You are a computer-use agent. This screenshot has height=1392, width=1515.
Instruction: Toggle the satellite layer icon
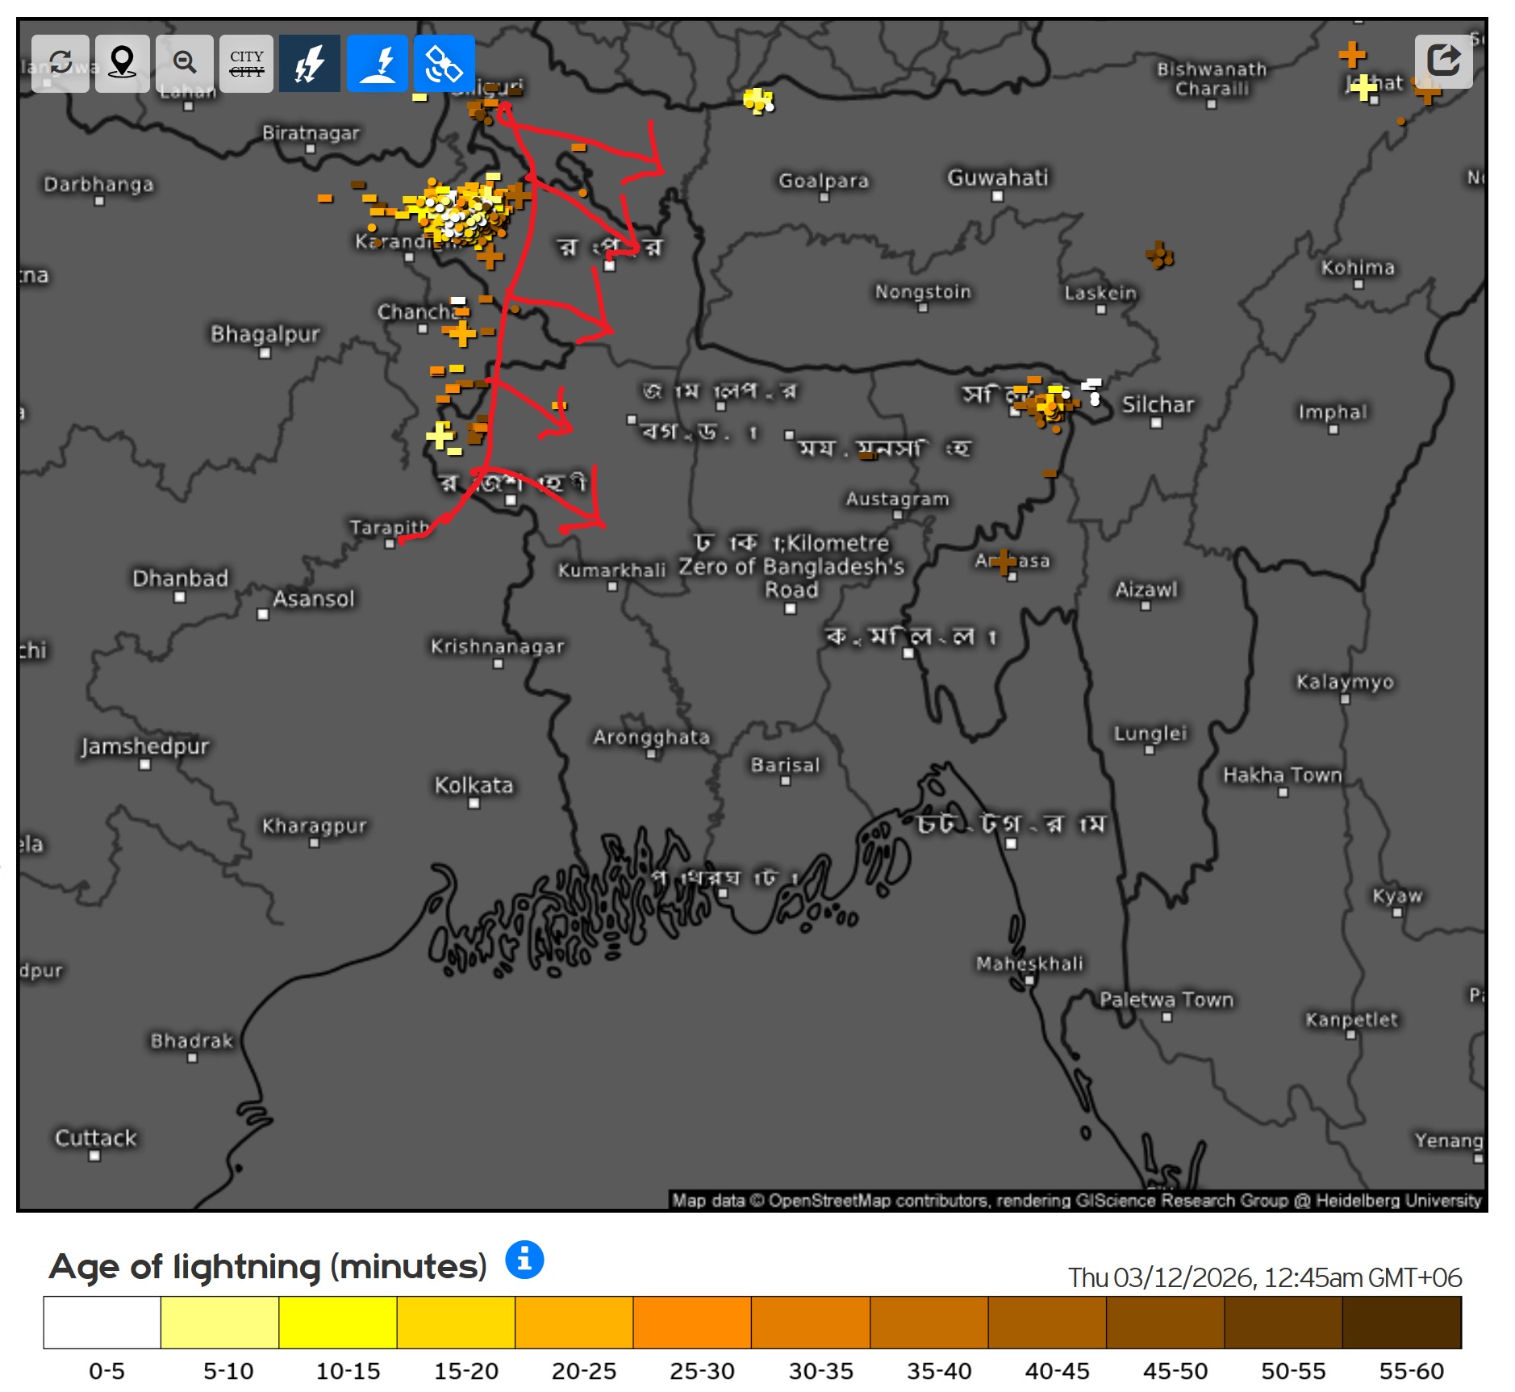tap(444, 63)
